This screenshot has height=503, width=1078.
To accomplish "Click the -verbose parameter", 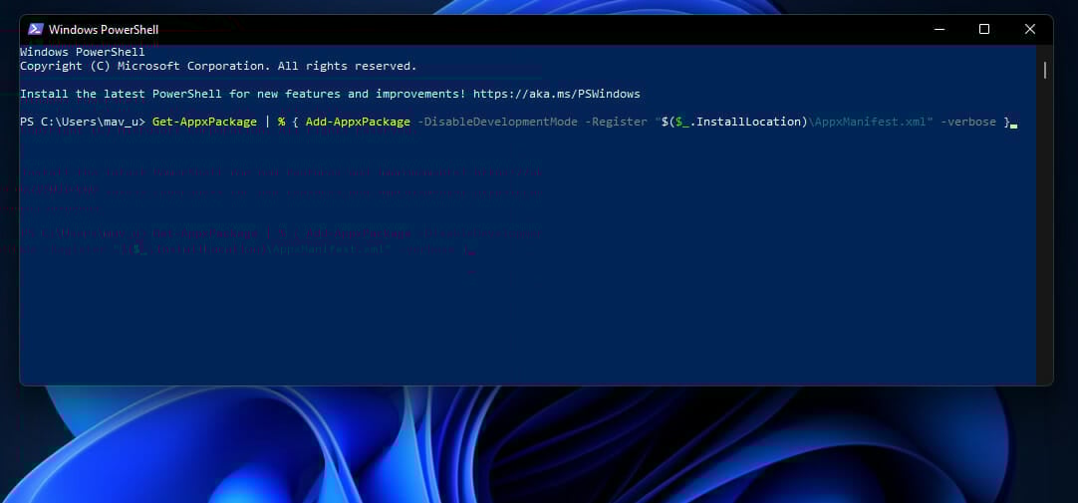I will 968,122.
